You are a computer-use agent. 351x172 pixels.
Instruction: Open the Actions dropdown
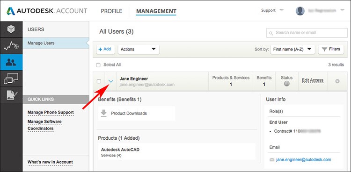pyautogui.click(x=139, y=50)
